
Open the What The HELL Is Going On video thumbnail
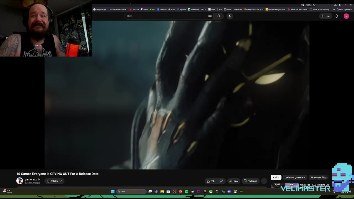tap(285, 185)
